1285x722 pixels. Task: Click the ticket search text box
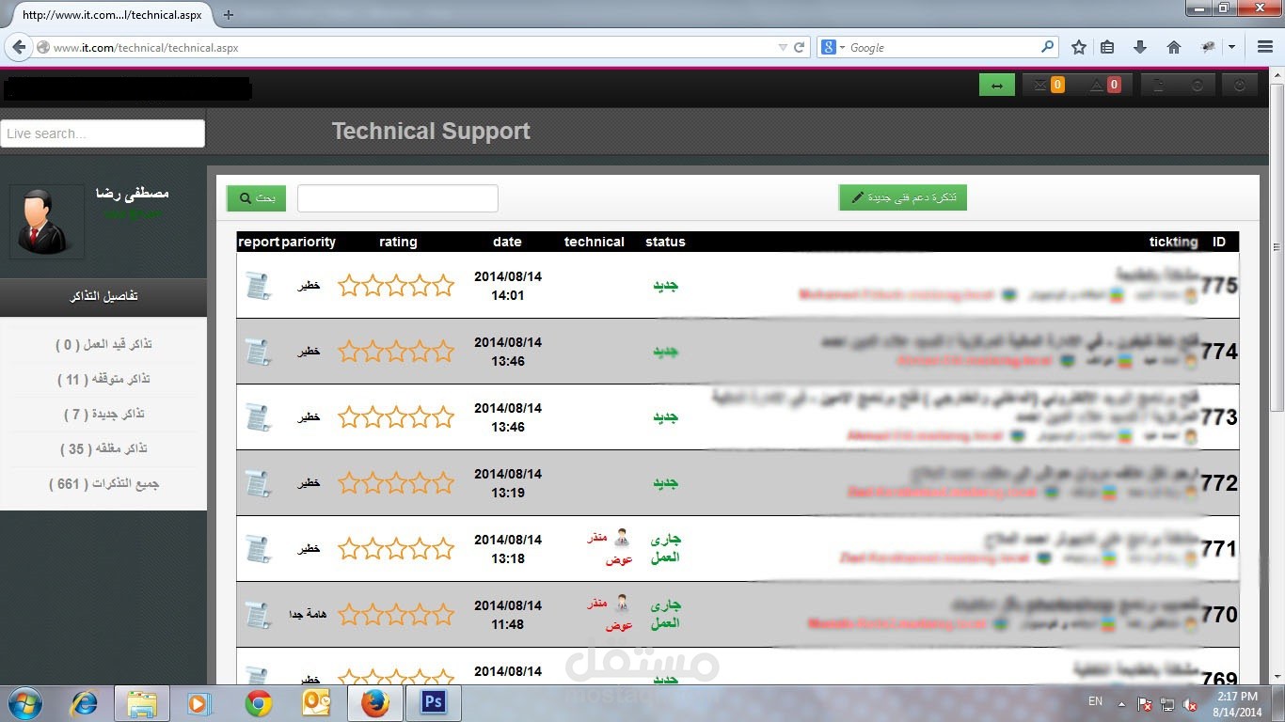[398, 198]
